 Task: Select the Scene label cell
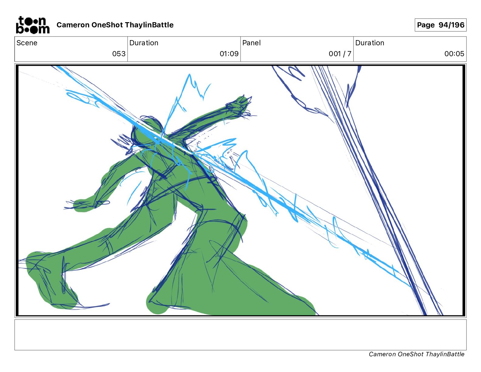[x=71, y=49]
